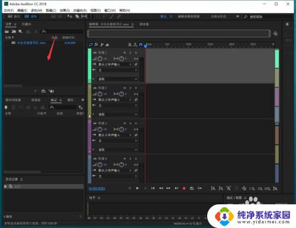Open track 3 automation mode 读取 dropdown
Viewport: 296px width, 228px height.
(118, 150)
